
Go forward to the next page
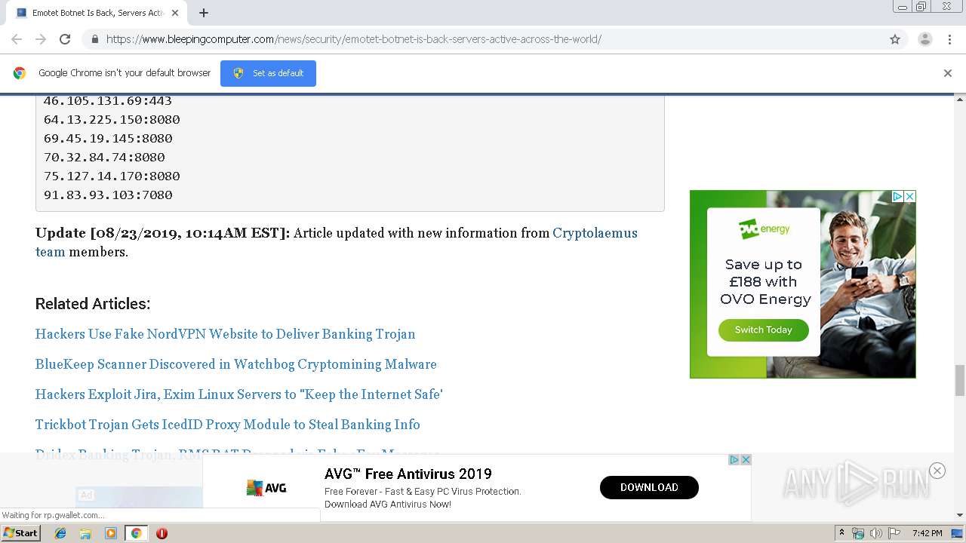coord(41,39)
